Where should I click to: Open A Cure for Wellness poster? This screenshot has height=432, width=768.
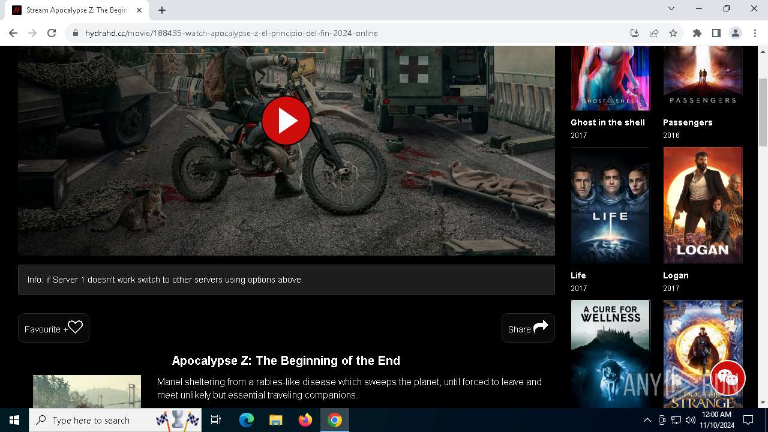610,354
